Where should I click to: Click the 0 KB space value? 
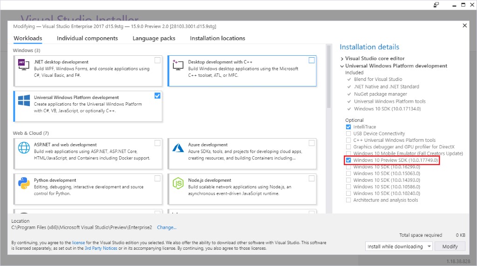pos(461,235)
